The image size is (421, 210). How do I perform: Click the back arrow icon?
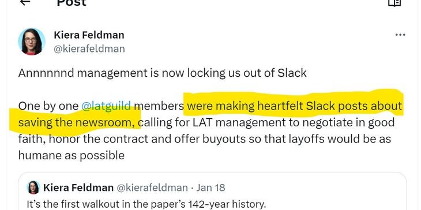[25, 2]
